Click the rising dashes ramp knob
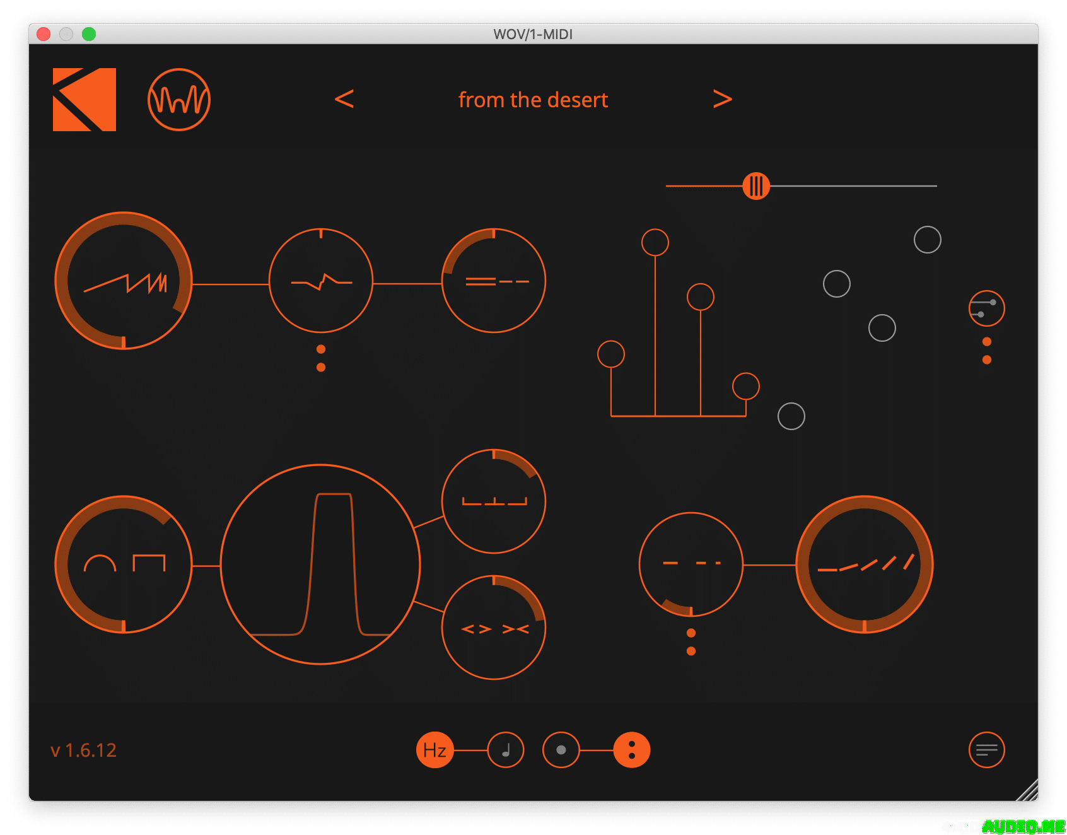Screen dimensions: 1067x835 click(x=865, y=564)
